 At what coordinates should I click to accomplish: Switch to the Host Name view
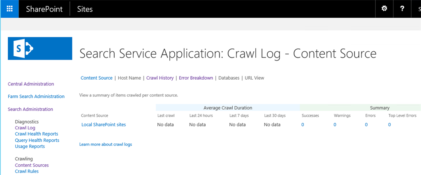[x=129, y=78]
